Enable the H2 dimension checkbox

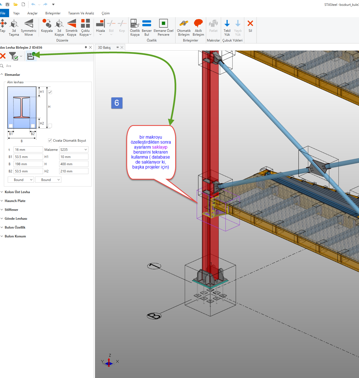pyautogui.click(x=50, y=126)
